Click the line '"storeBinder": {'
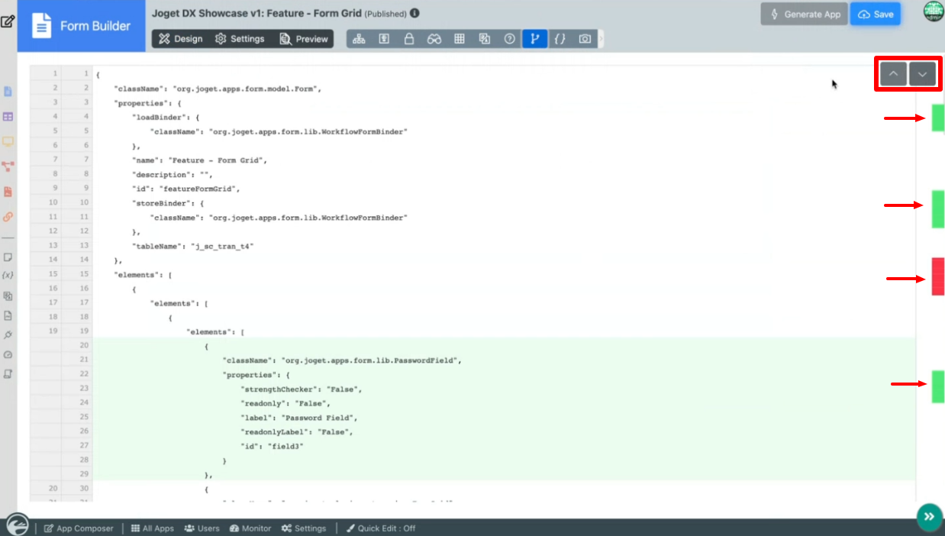 [168, 203]
